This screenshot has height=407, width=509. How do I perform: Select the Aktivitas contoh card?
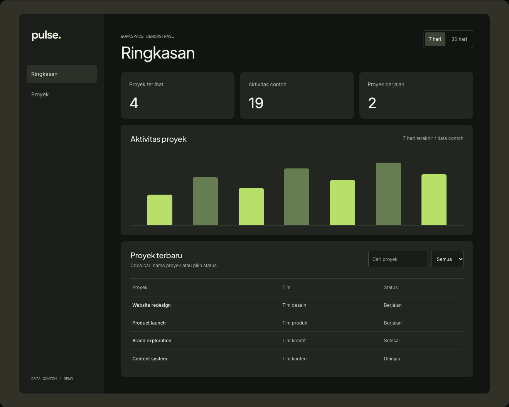point(297,95)
